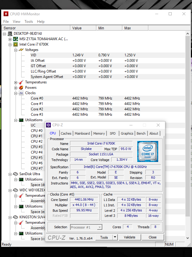Click the HWMonitor lightning bolt app icon

coord(6,14)
